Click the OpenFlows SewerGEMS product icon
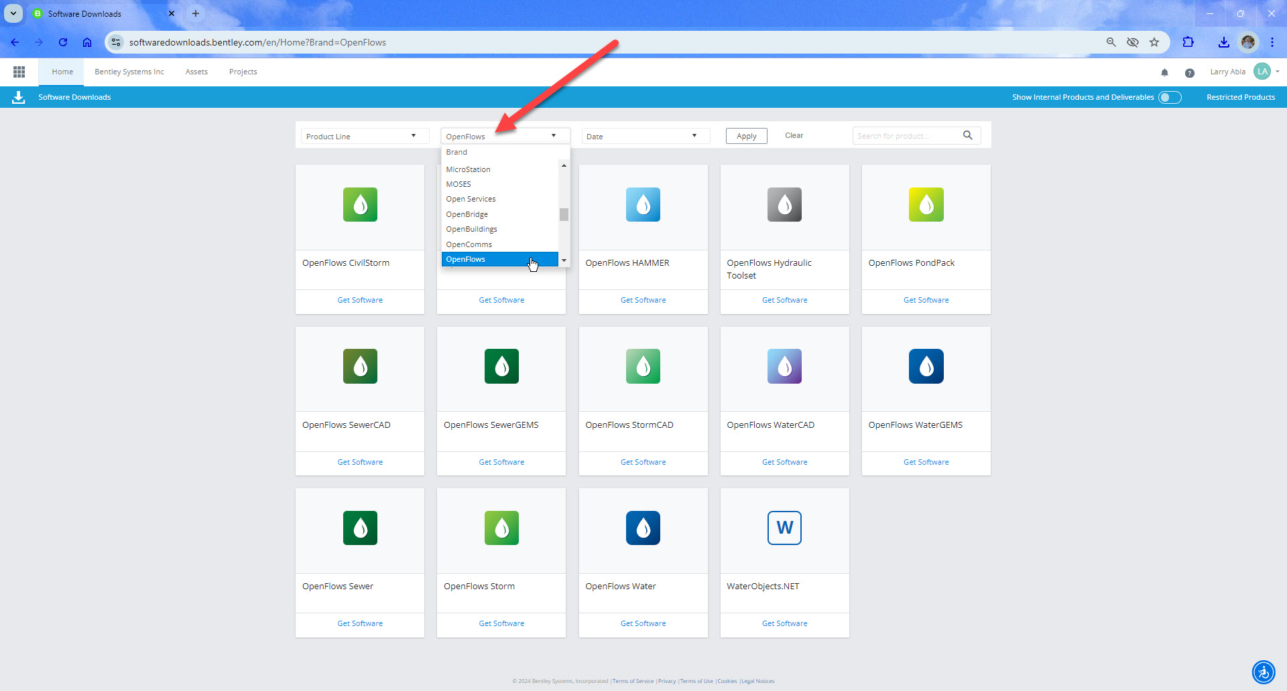The height and width of the screenshot is (691, 1287). (501, 366)
